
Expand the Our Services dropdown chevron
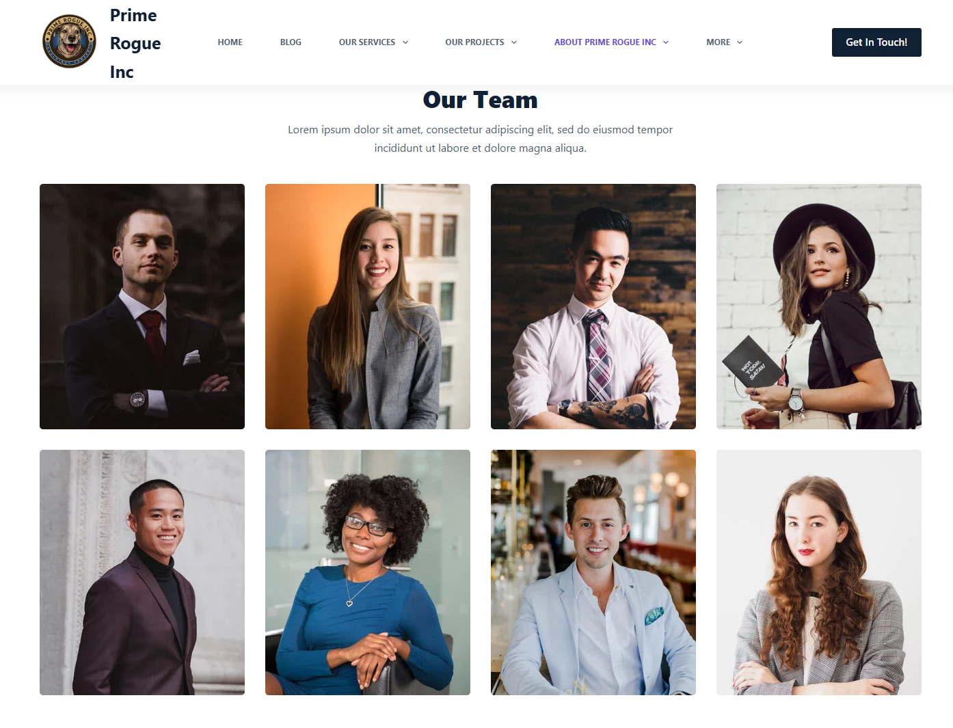tap(405, 42)
